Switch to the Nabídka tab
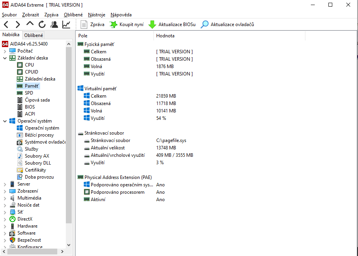 point(11,35)
